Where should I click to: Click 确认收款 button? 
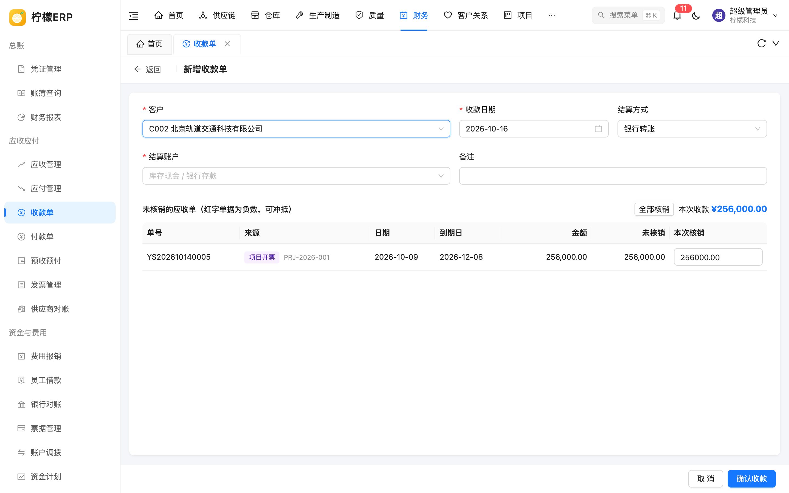(x=751, y=479)
